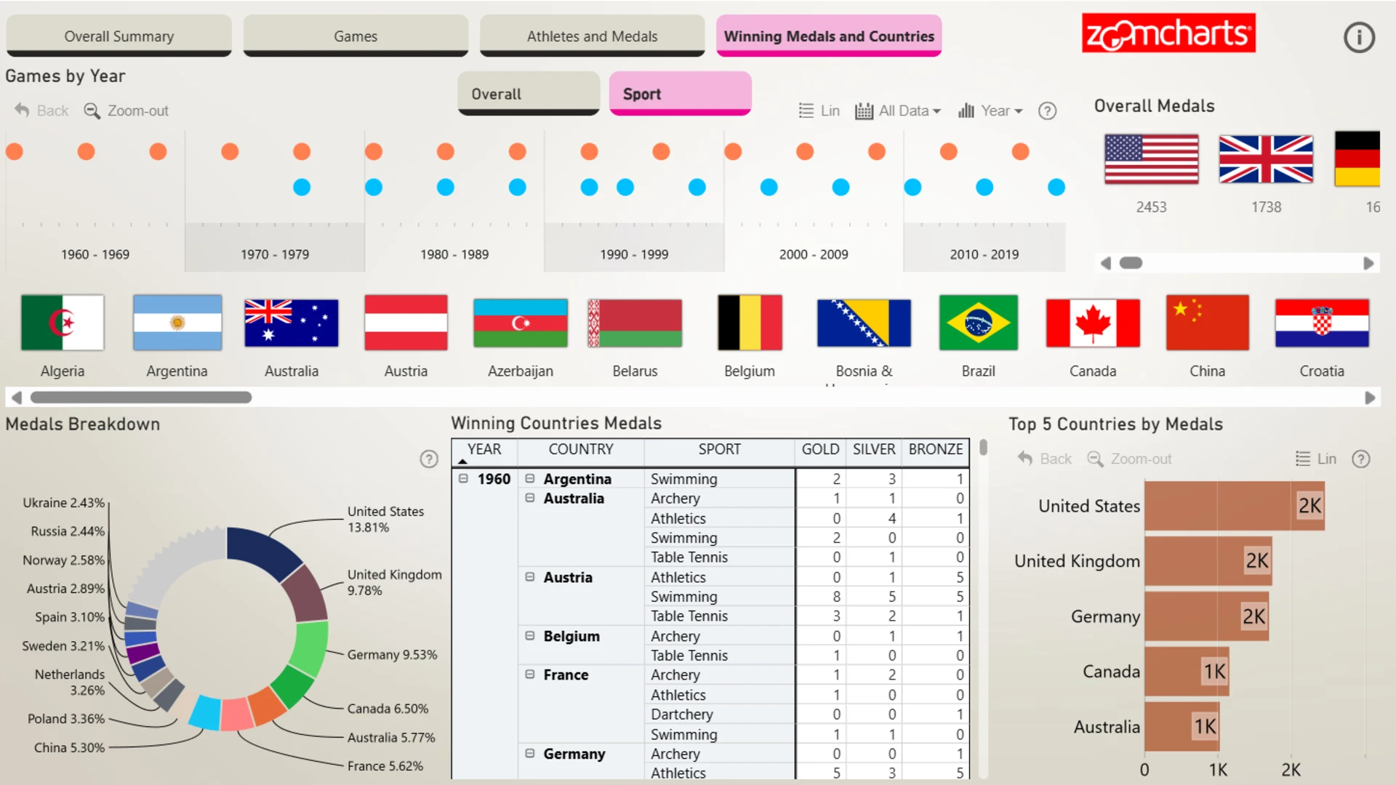Click the Games by Year help icon

tap(1047, 111)
